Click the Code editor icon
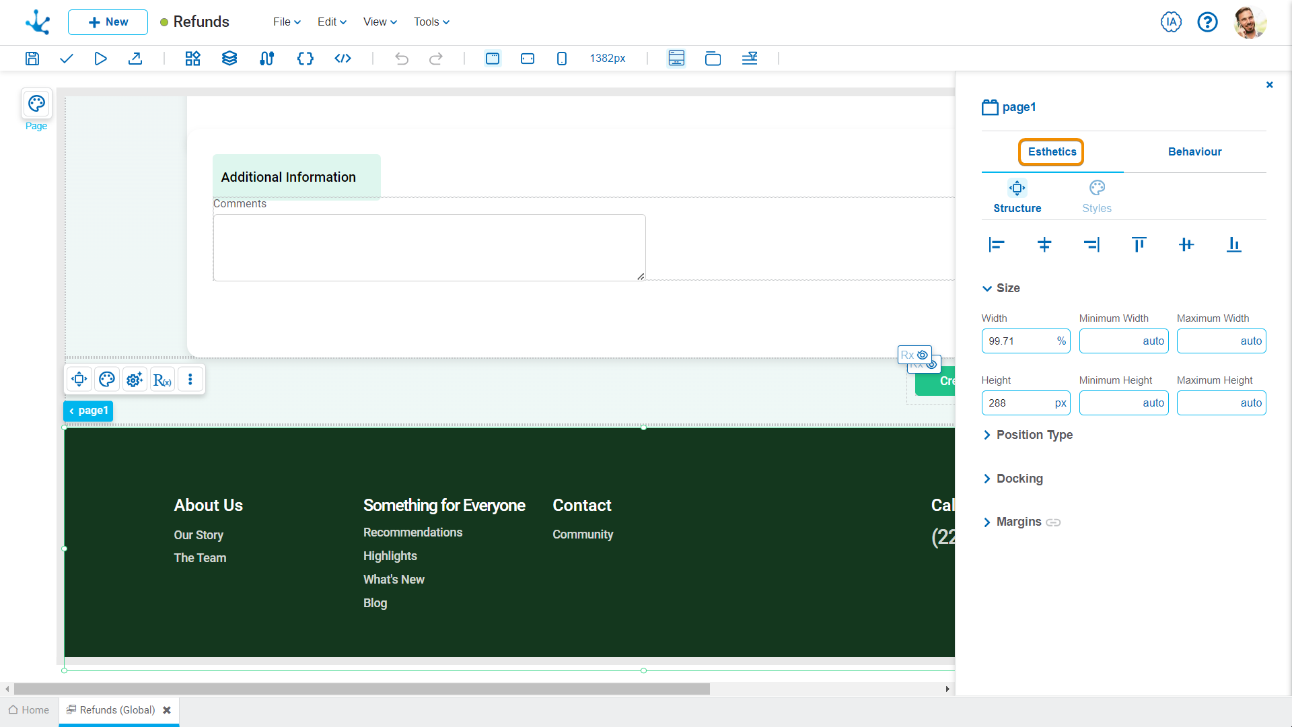This screenshot has height=727, width=1292. [342, 59]
